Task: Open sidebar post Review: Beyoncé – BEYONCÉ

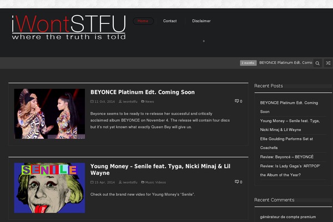Action: click(287, 157)
